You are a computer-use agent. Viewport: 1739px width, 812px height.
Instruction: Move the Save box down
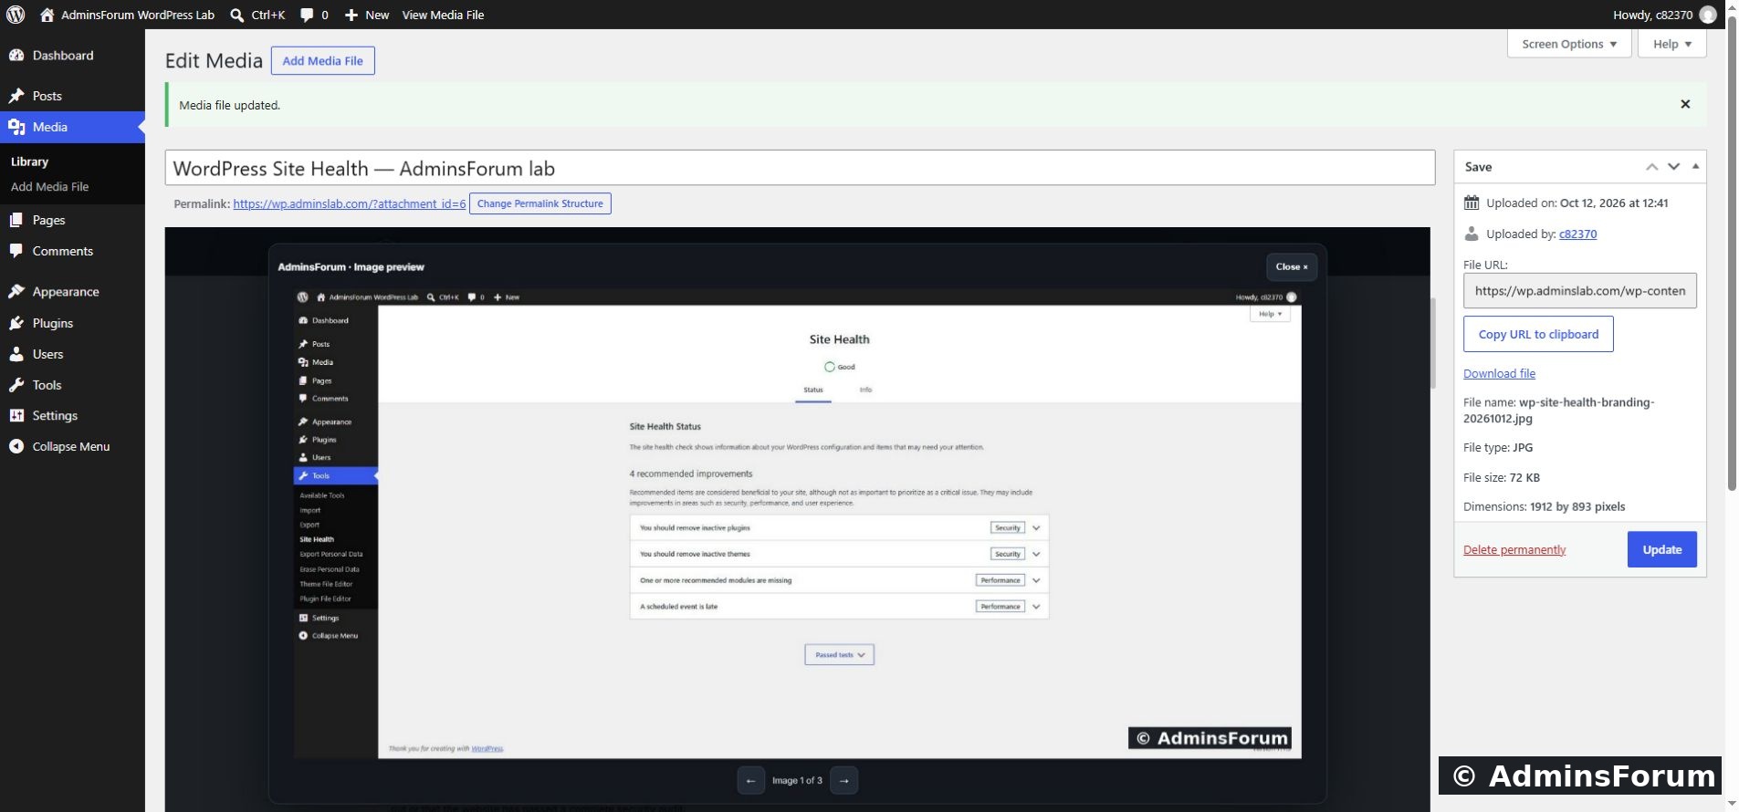coord(1673,167)
